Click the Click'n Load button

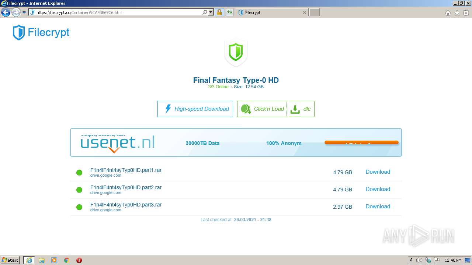262,109
